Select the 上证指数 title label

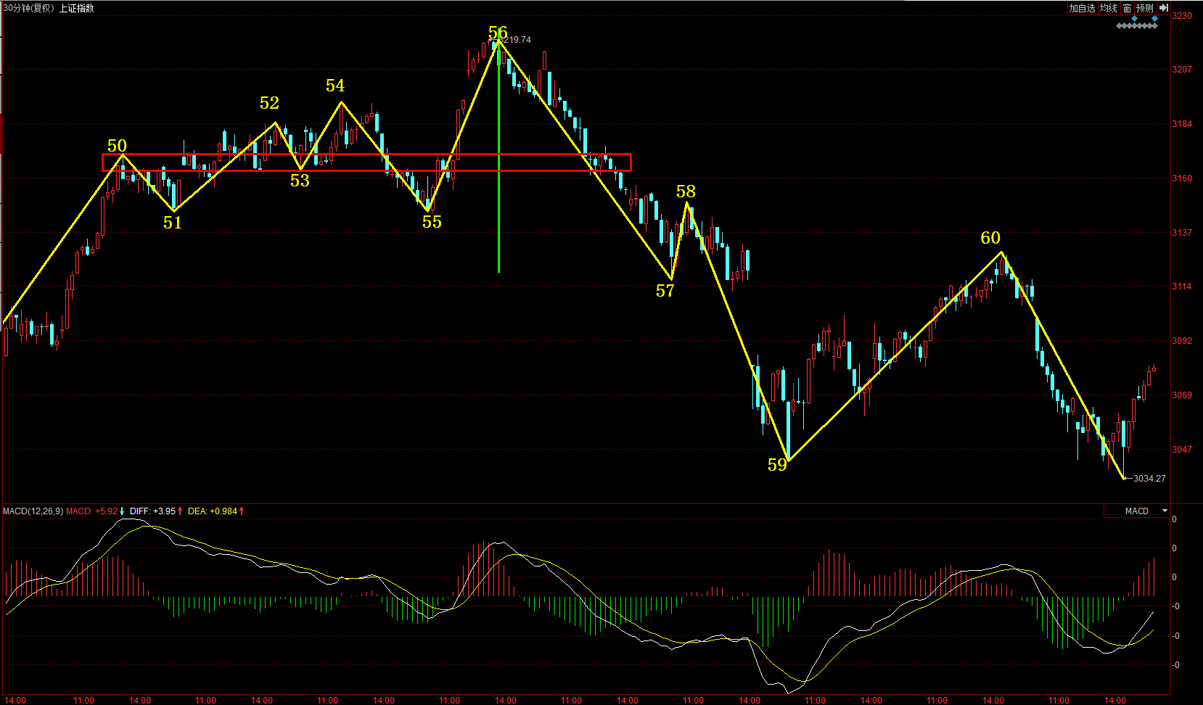(77, 8)
